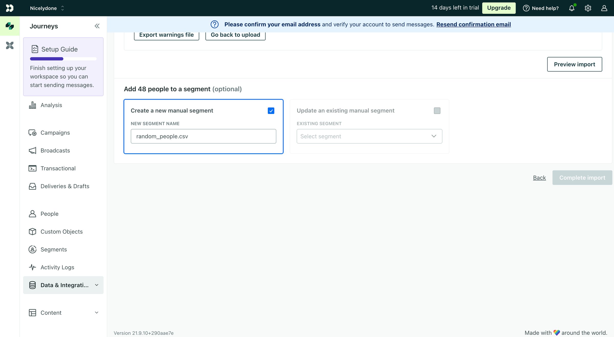The height and width of the screenshot is (337, 614).
Task: Click the Back link
Action: pos(539,178)
